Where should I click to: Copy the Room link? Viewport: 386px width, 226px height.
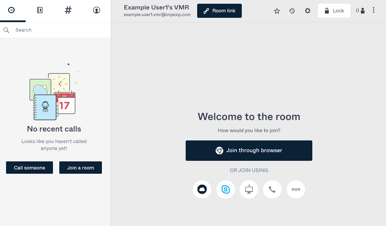[219, 11]
